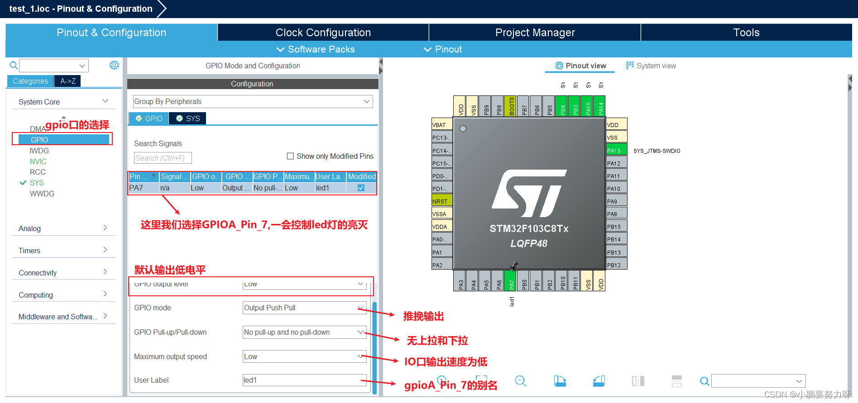Screen dimensions: 858x403
Task: Select green PA13 pin on chip
Action: [617, 149]
